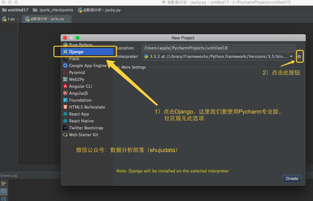Click the Create button

tap(292, 179)
